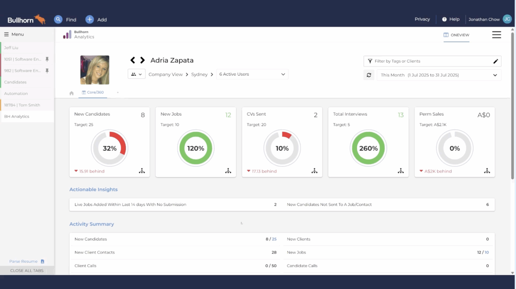Click the refresh data icon
This screenshot has width=516, height=289.
369,75
